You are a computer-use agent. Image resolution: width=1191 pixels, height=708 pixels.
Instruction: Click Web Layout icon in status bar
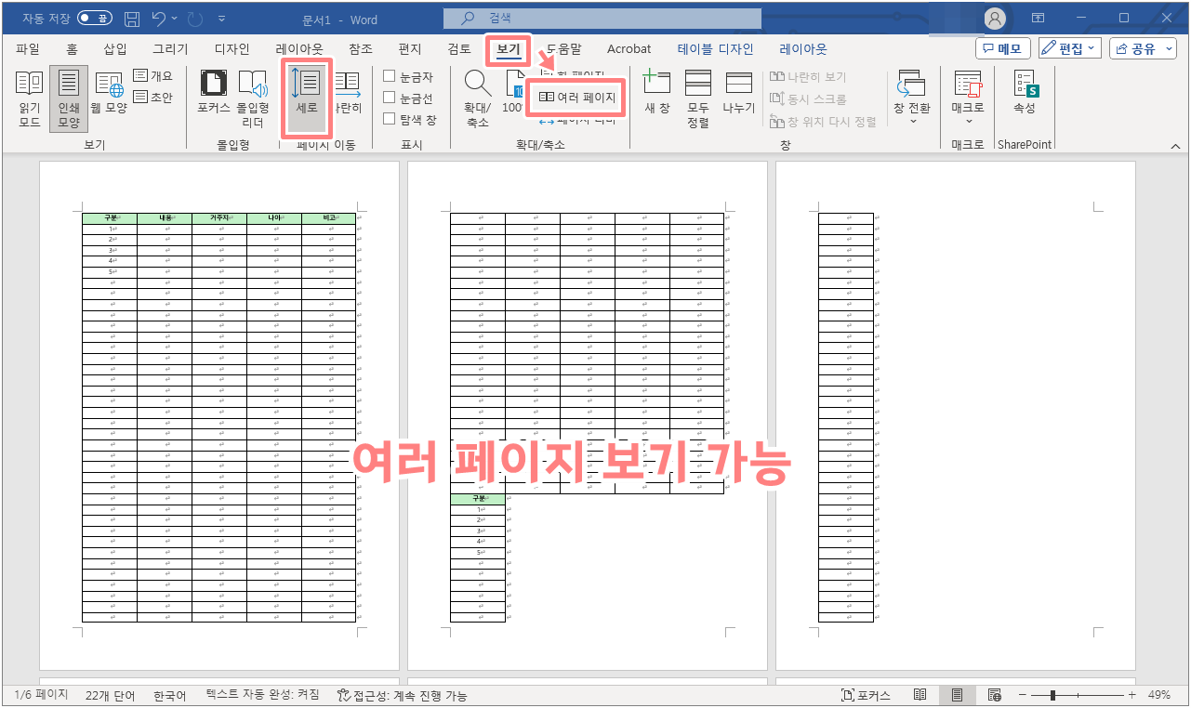click(x=994, y=695)
